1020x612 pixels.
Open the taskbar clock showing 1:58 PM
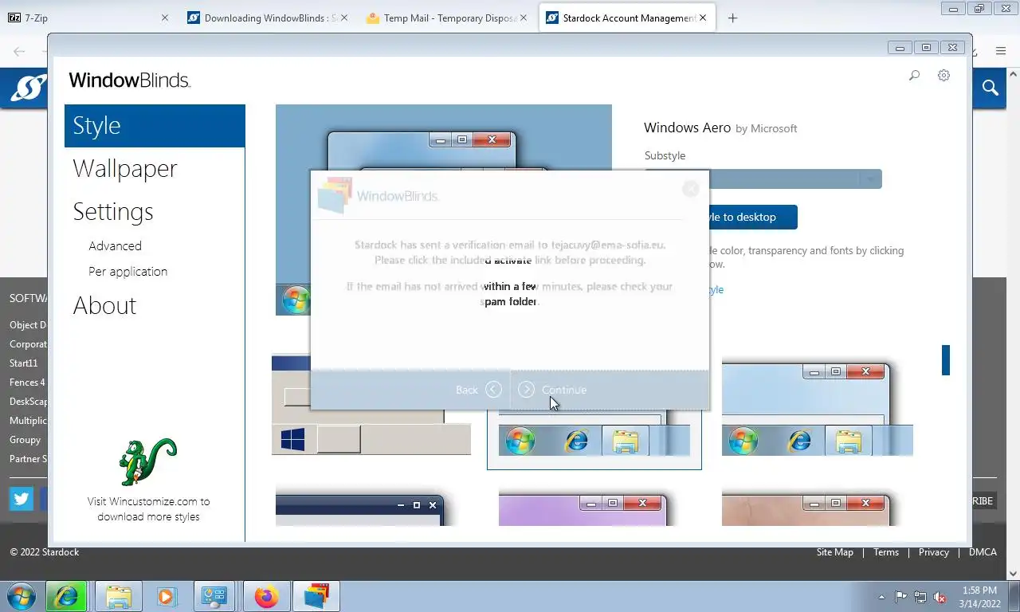click(979, 597)
